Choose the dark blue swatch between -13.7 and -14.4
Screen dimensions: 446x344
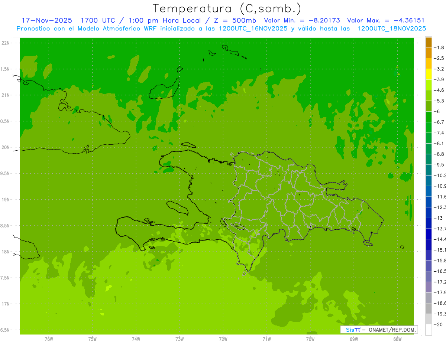click(429, 234)
